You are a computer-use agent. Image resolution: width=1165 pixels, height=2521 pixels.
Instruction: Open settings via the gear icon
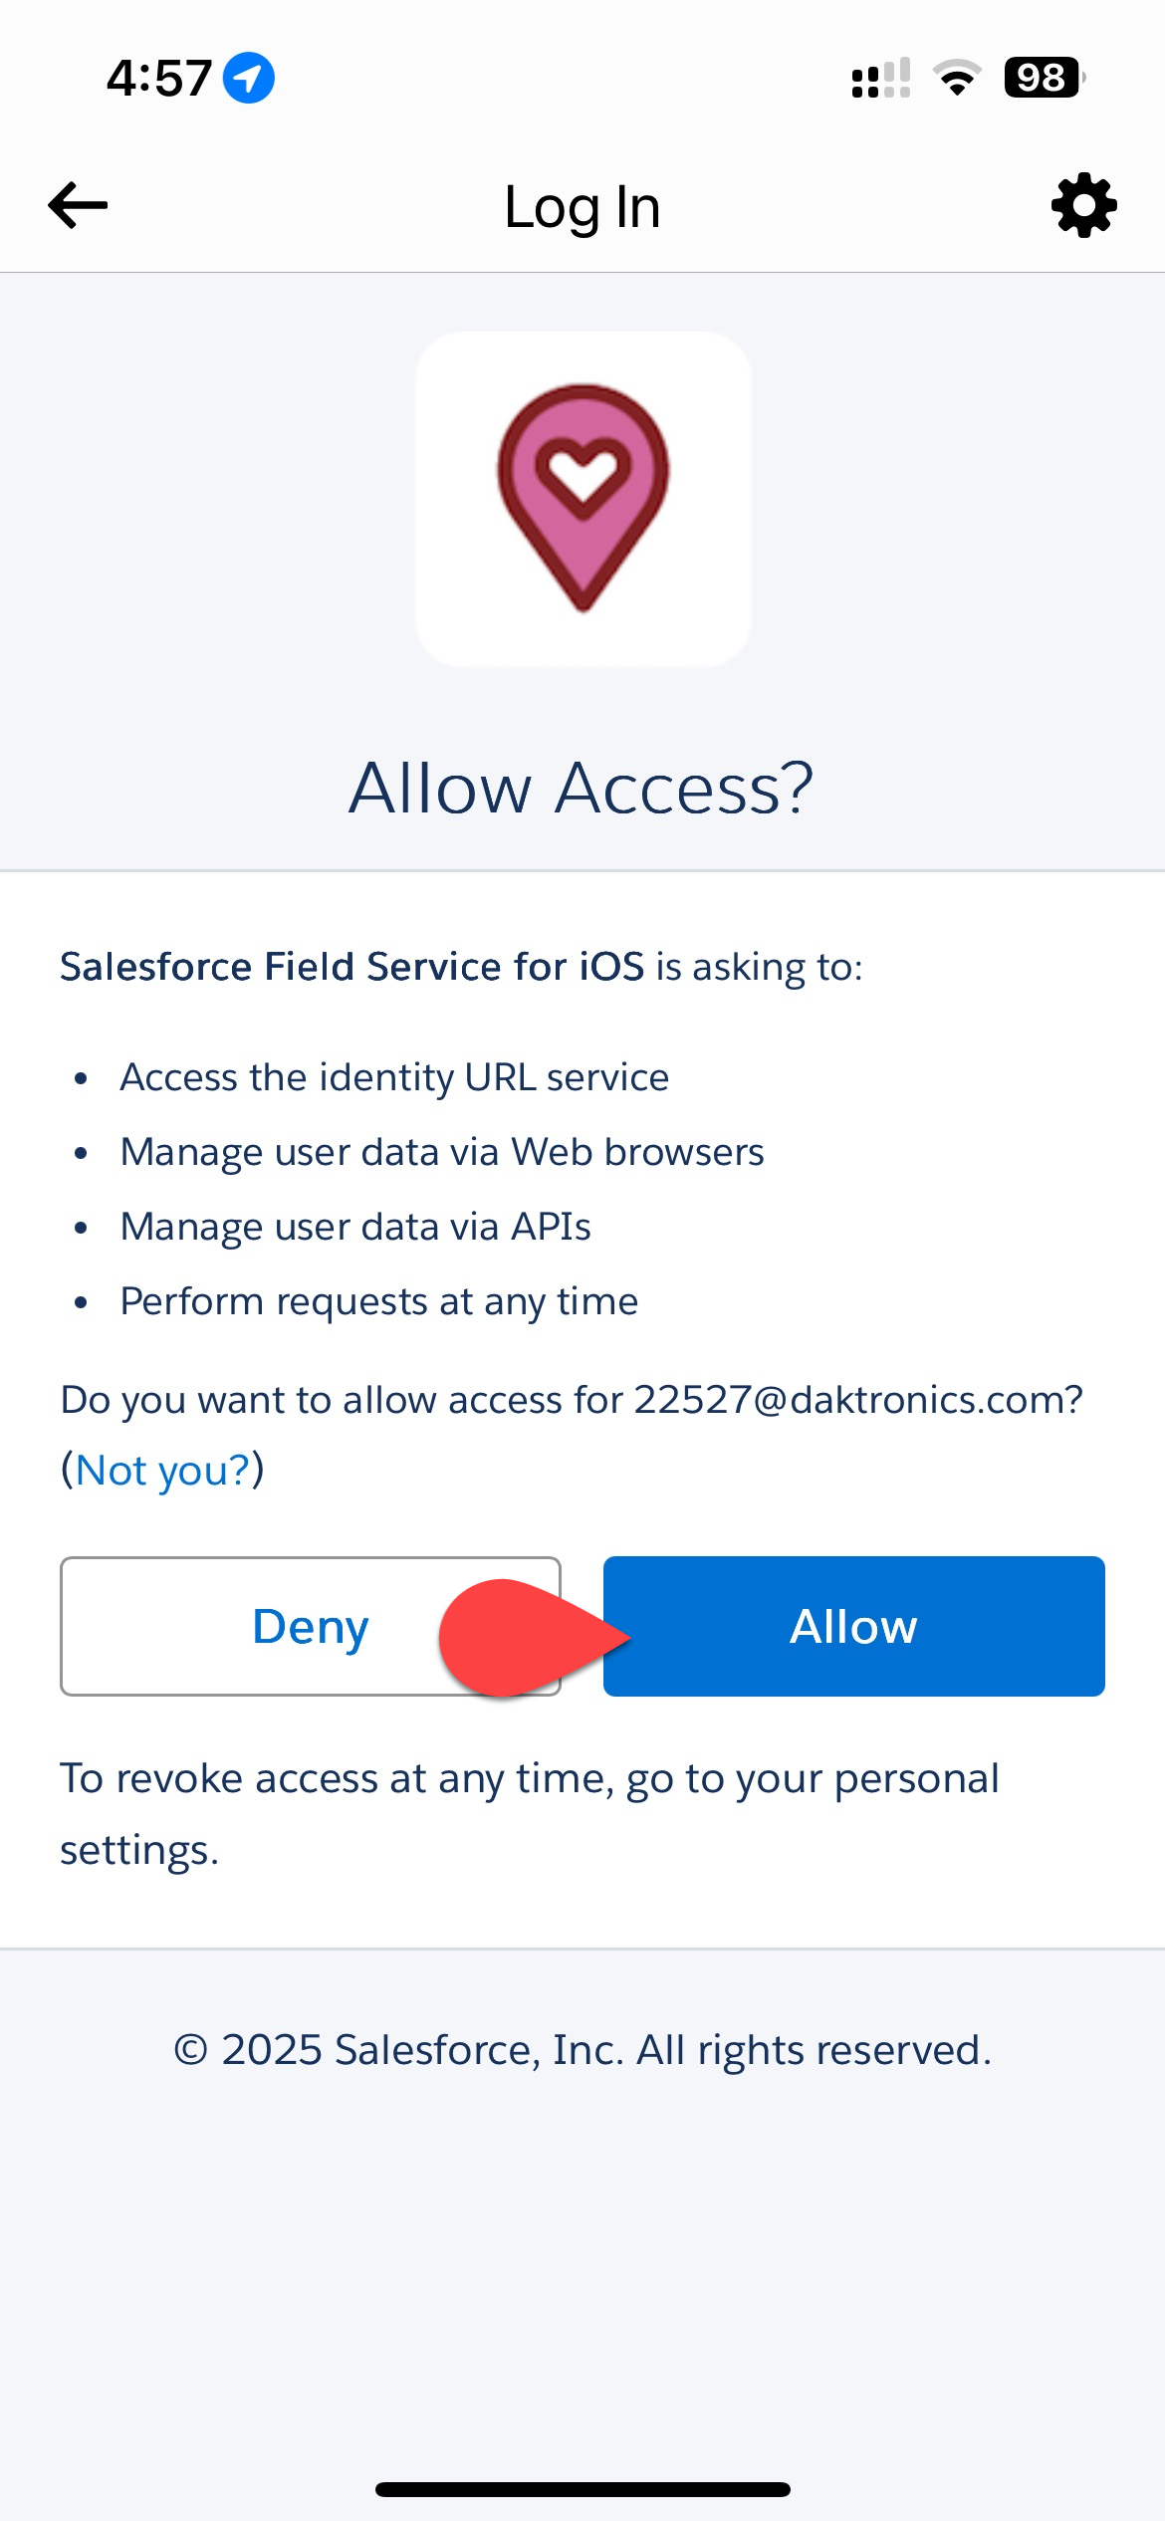click(1083, 206)
